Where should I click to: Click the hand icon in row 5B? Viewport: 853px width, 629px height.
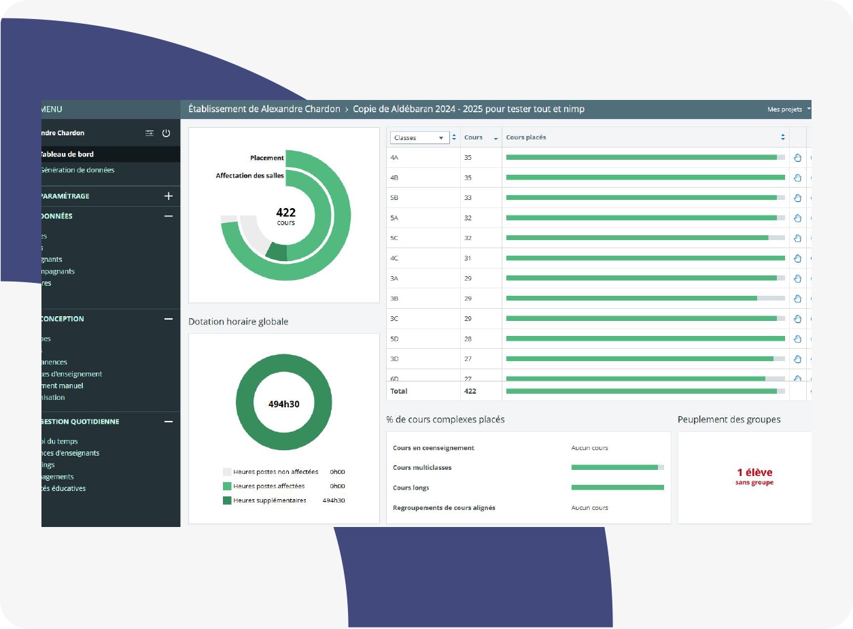click(x=798, y=198)
